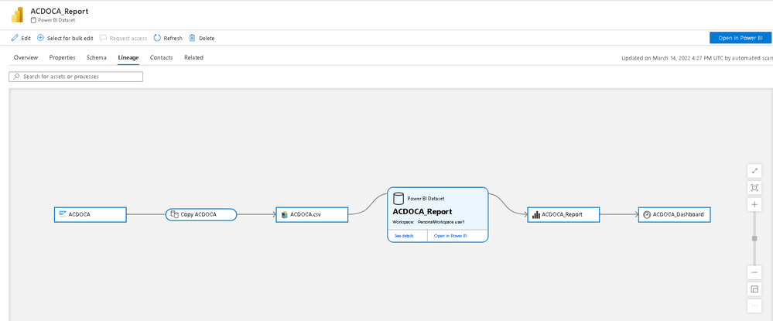The width and height of the screenshot is (773, 321).
Task: Zoom in with the plus button
Action: (754, 204)
